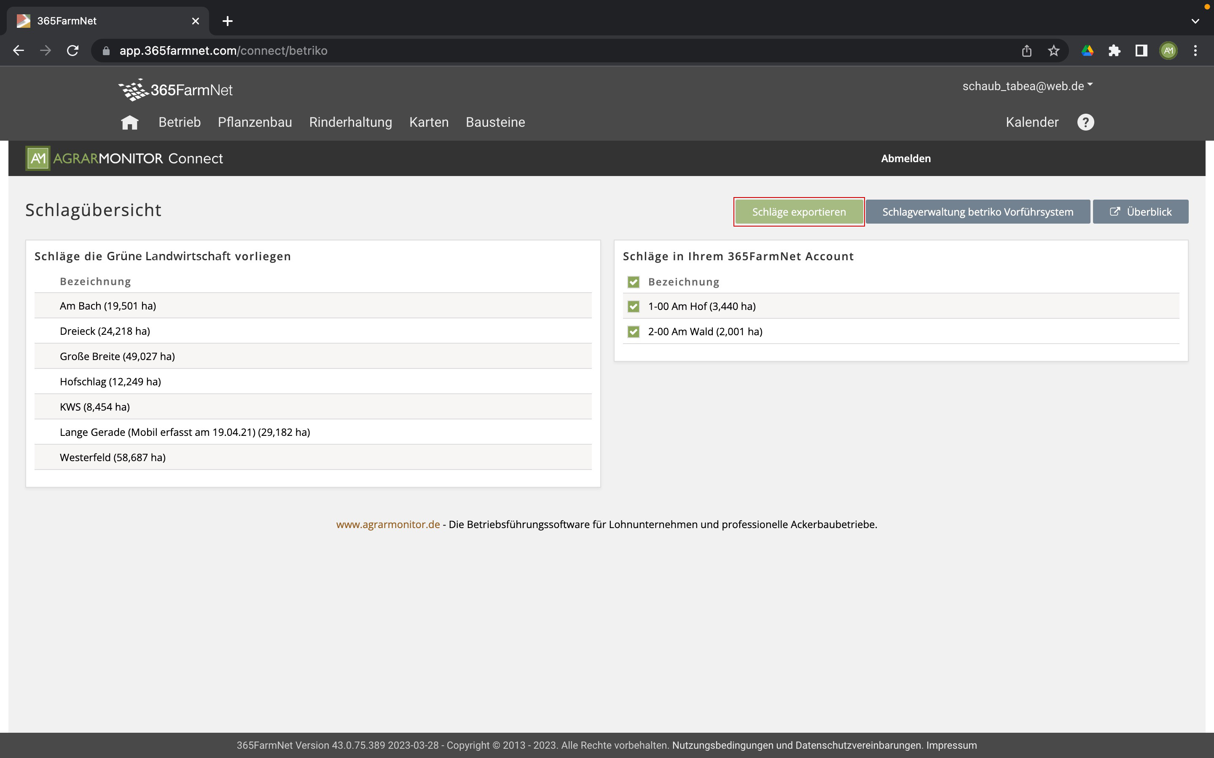
Task: Toggle the Bezeichnung select-all checkbox
Action: [x=634, y=282]
